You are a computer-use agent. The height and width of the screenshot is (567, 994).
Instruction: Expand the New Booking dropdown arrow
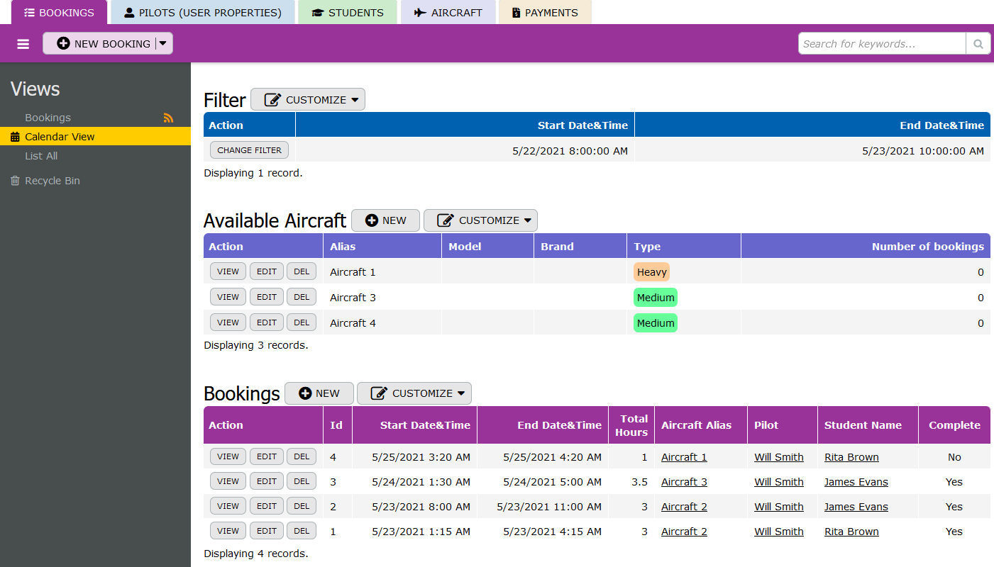pos(163,44)
